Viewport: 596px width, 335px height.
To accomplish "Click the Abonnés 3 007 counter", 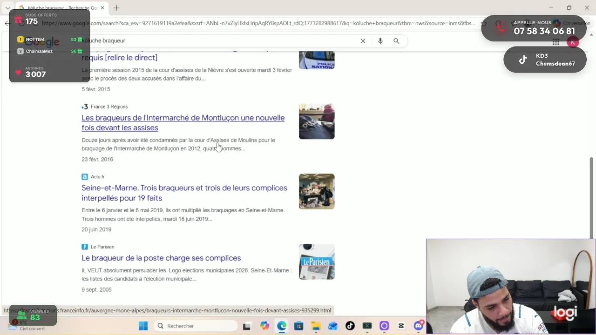I will click(35, 72).
